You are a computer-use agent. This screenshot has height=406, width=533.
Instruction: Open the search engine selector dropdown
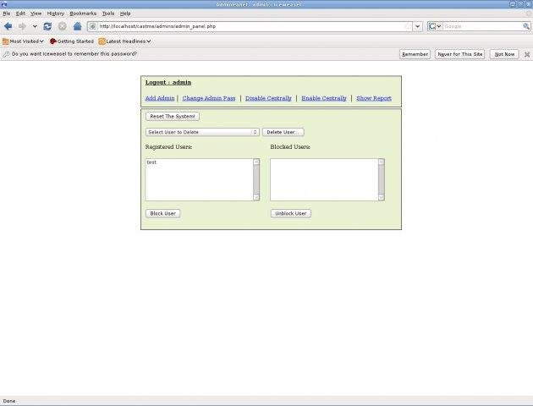[x=435, y=26]
